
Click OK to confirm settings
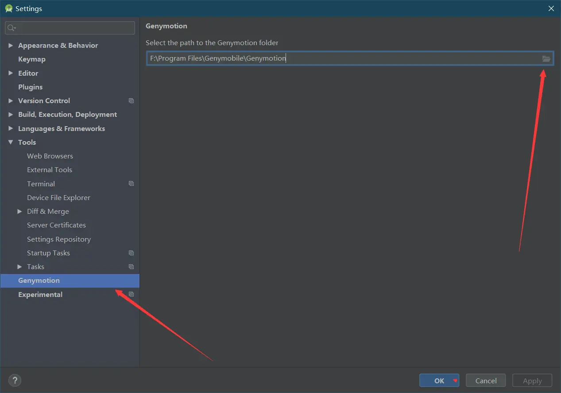point(439,381)
